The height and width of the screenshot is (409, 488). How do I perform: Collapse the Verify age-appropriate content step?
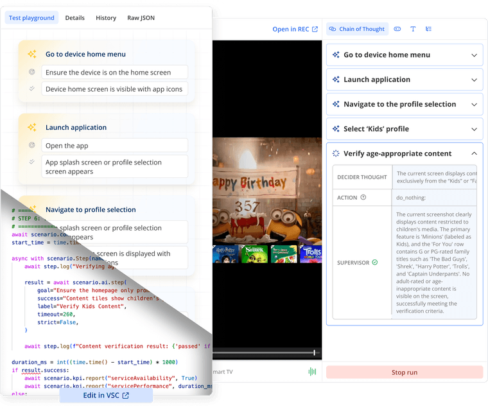(x=474, y=153)
